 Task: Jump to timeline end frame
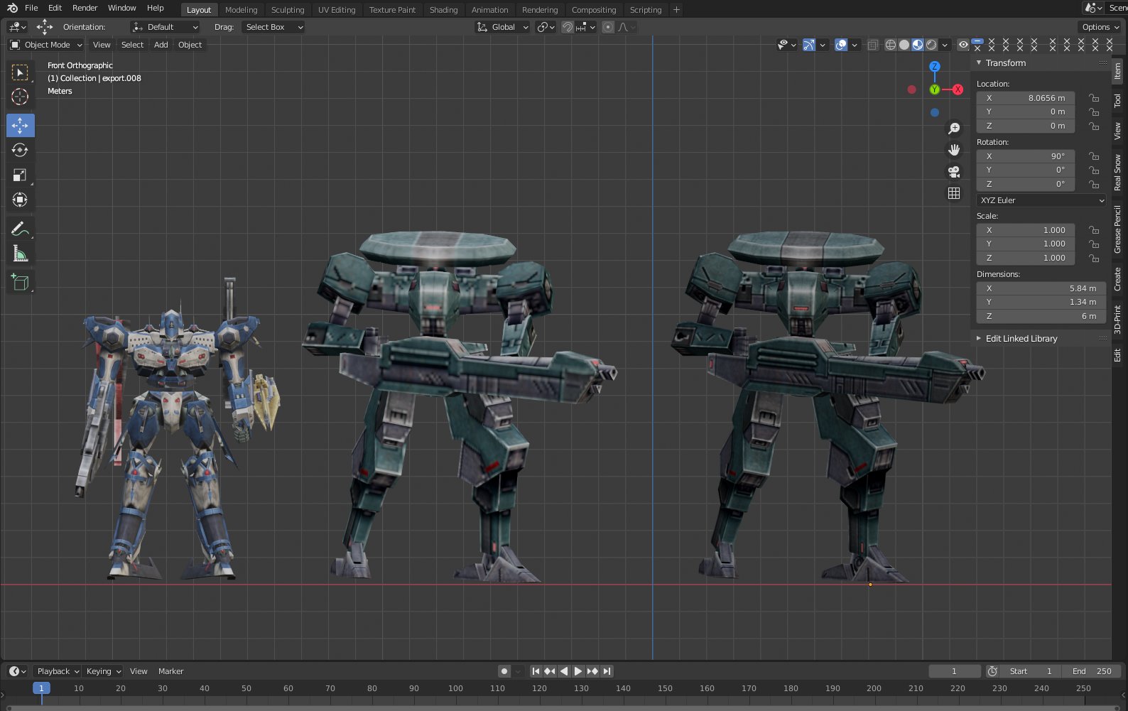(607, 671)
